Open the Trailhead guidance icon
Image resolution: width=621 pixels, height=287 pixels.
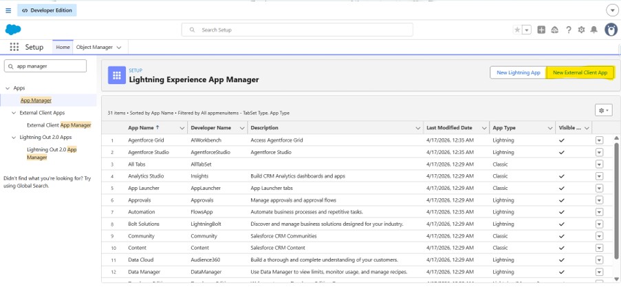pos(555,30)
